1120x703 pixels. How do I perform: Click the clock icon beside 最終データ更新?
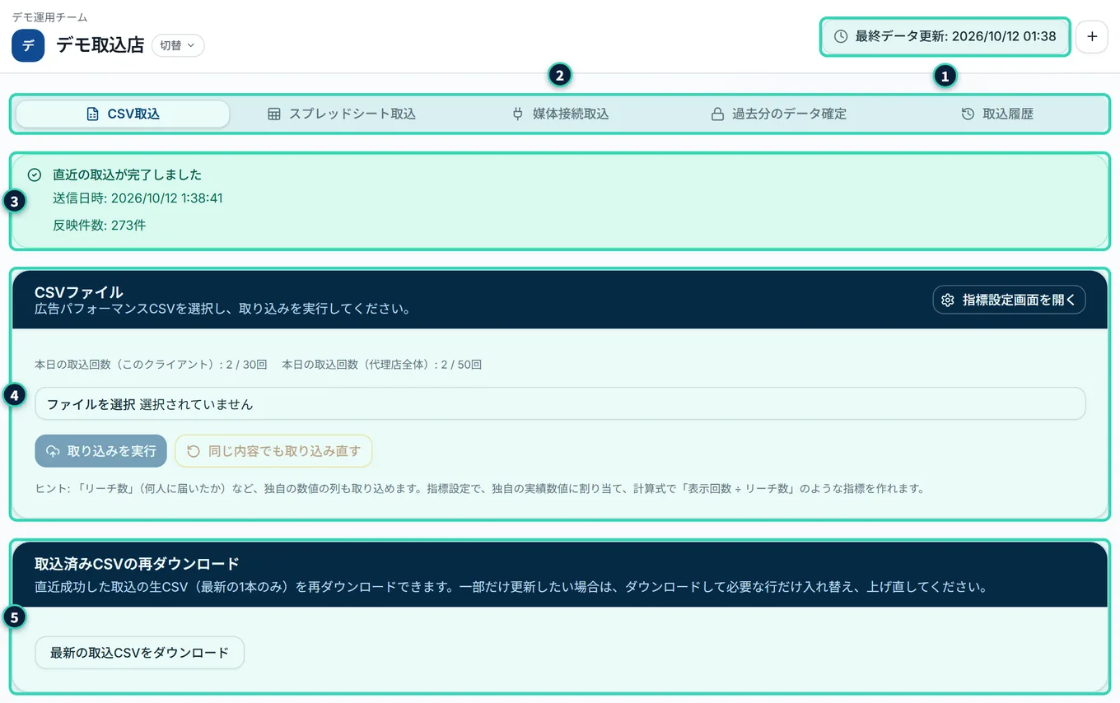click(841, 36)
